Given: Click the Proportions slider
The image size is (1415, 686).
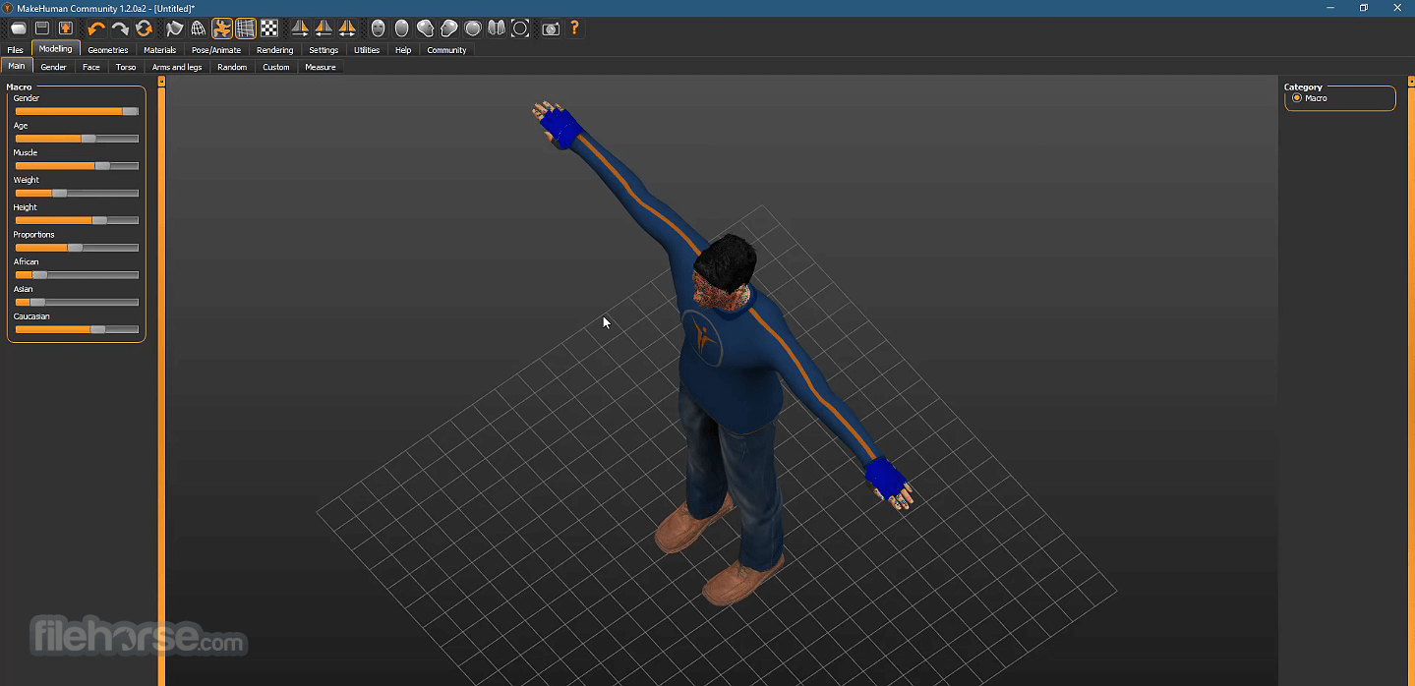Looking at the screenshot, I should pyautogui.click(x=77, y=248).
